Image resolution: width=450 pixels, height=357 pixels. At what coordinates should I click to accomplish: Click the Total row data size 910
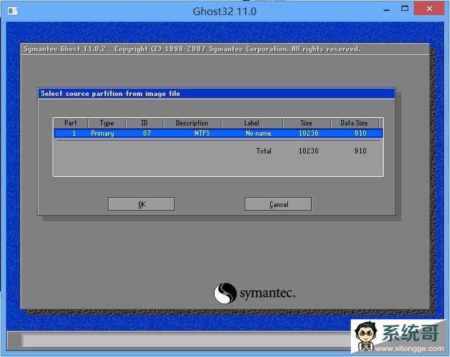360,151
